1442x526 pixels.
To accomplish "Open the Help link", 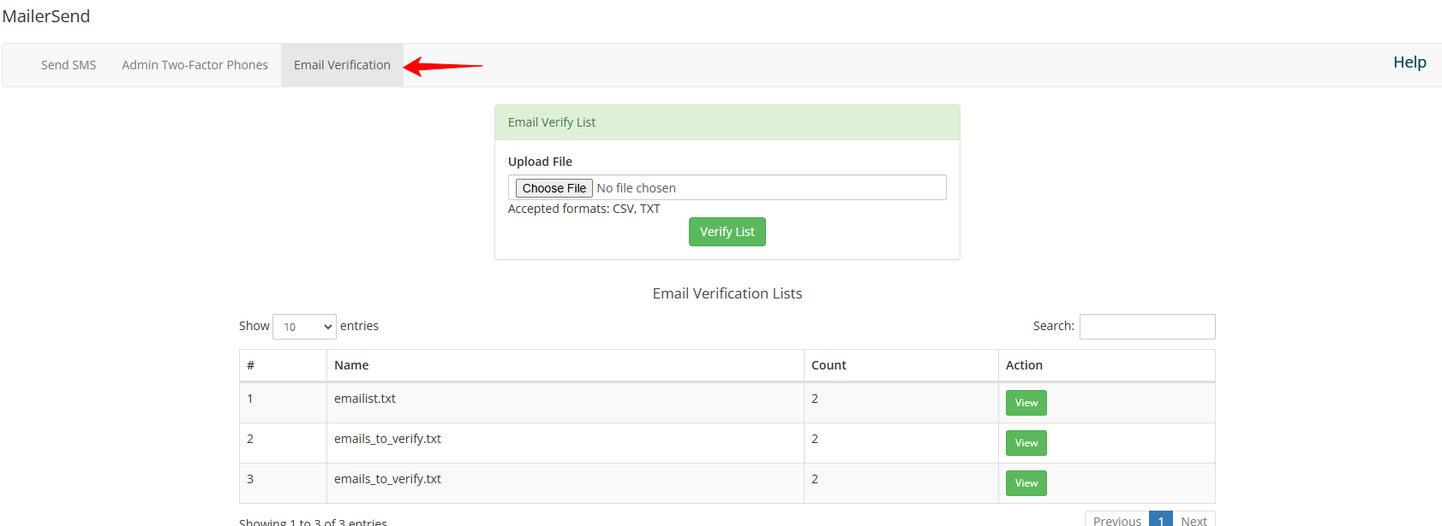I will (1409, 62).
